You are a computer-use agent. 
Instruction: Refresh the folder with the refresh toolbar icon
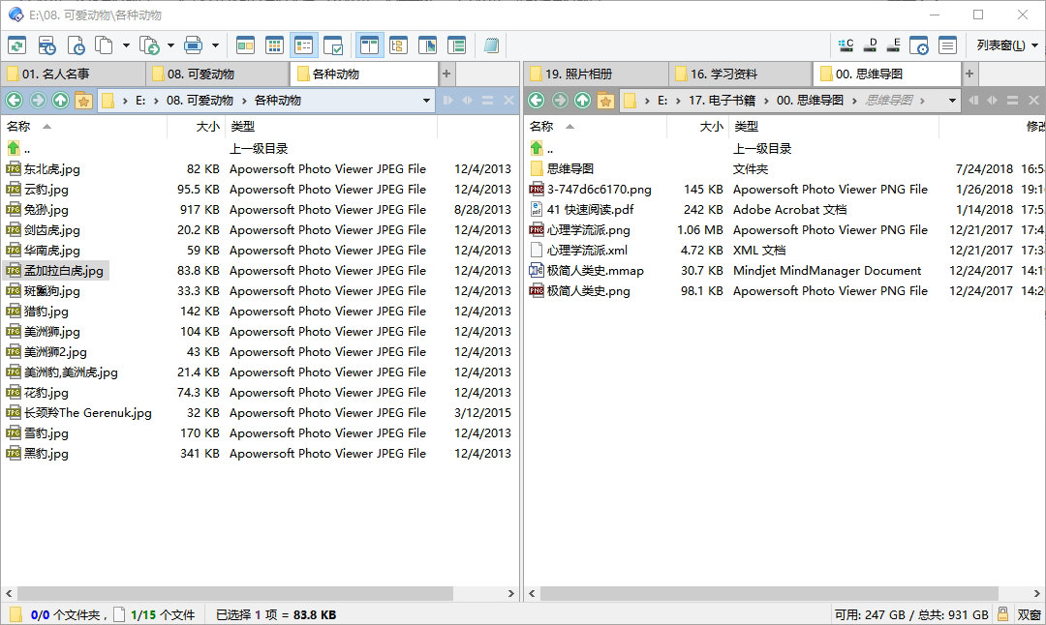[17, 45]
